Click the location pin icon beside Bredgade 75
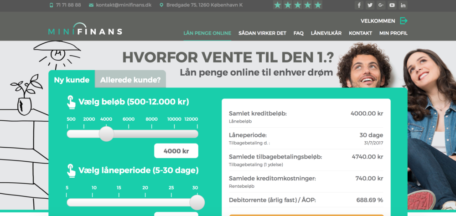 (x=161, y=5)
